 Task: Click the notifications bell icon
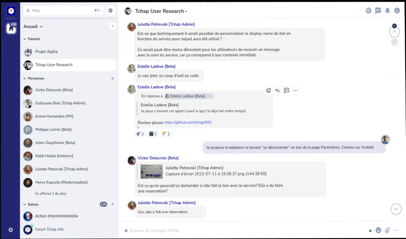(x=387, y=11)
